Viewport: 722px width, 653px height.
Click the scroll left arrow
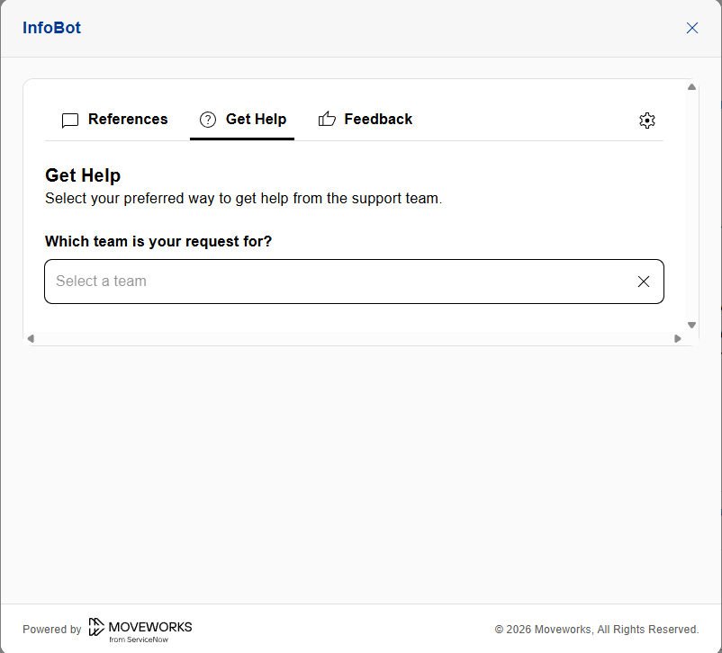31,339
